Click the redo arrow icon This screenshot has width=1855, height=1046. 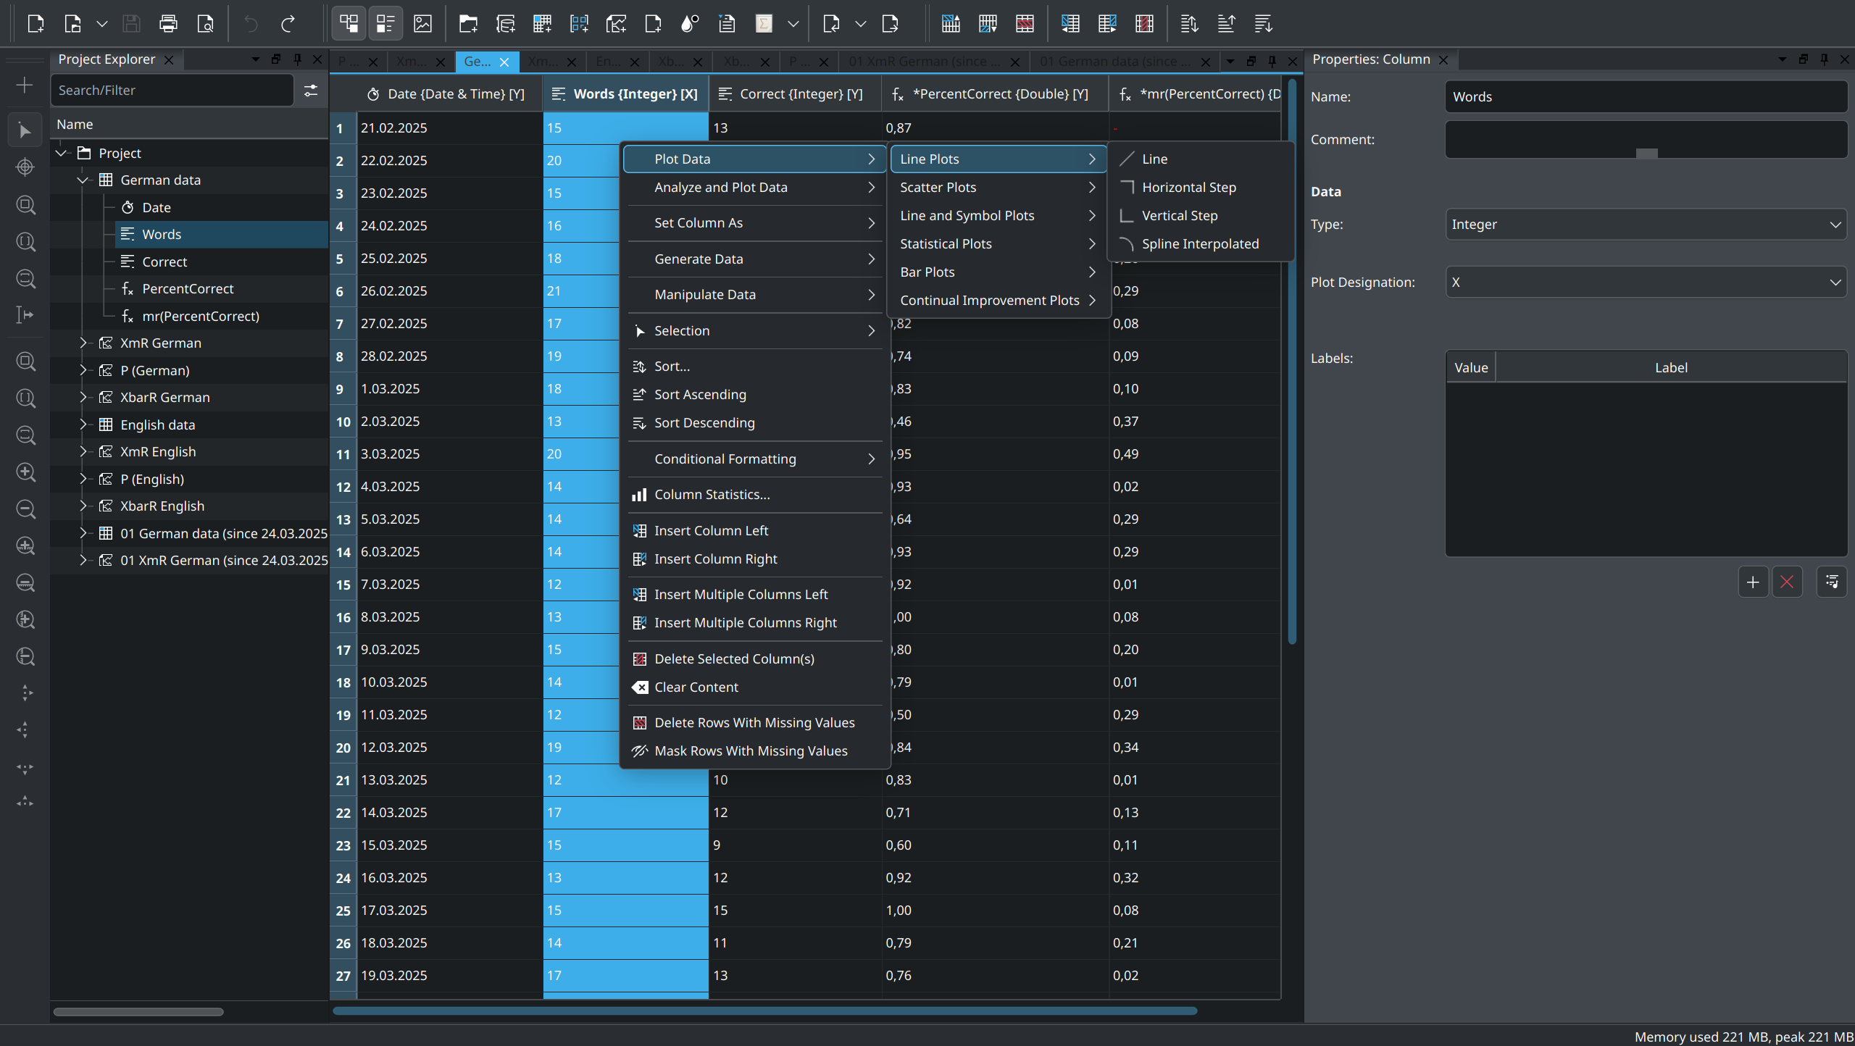(288, 24)
